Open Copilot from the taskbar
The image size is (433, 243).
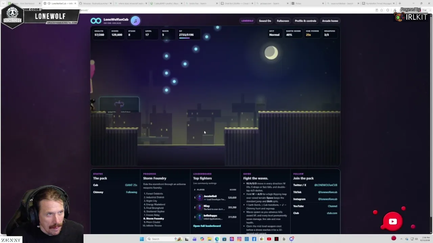click(202, 239)
